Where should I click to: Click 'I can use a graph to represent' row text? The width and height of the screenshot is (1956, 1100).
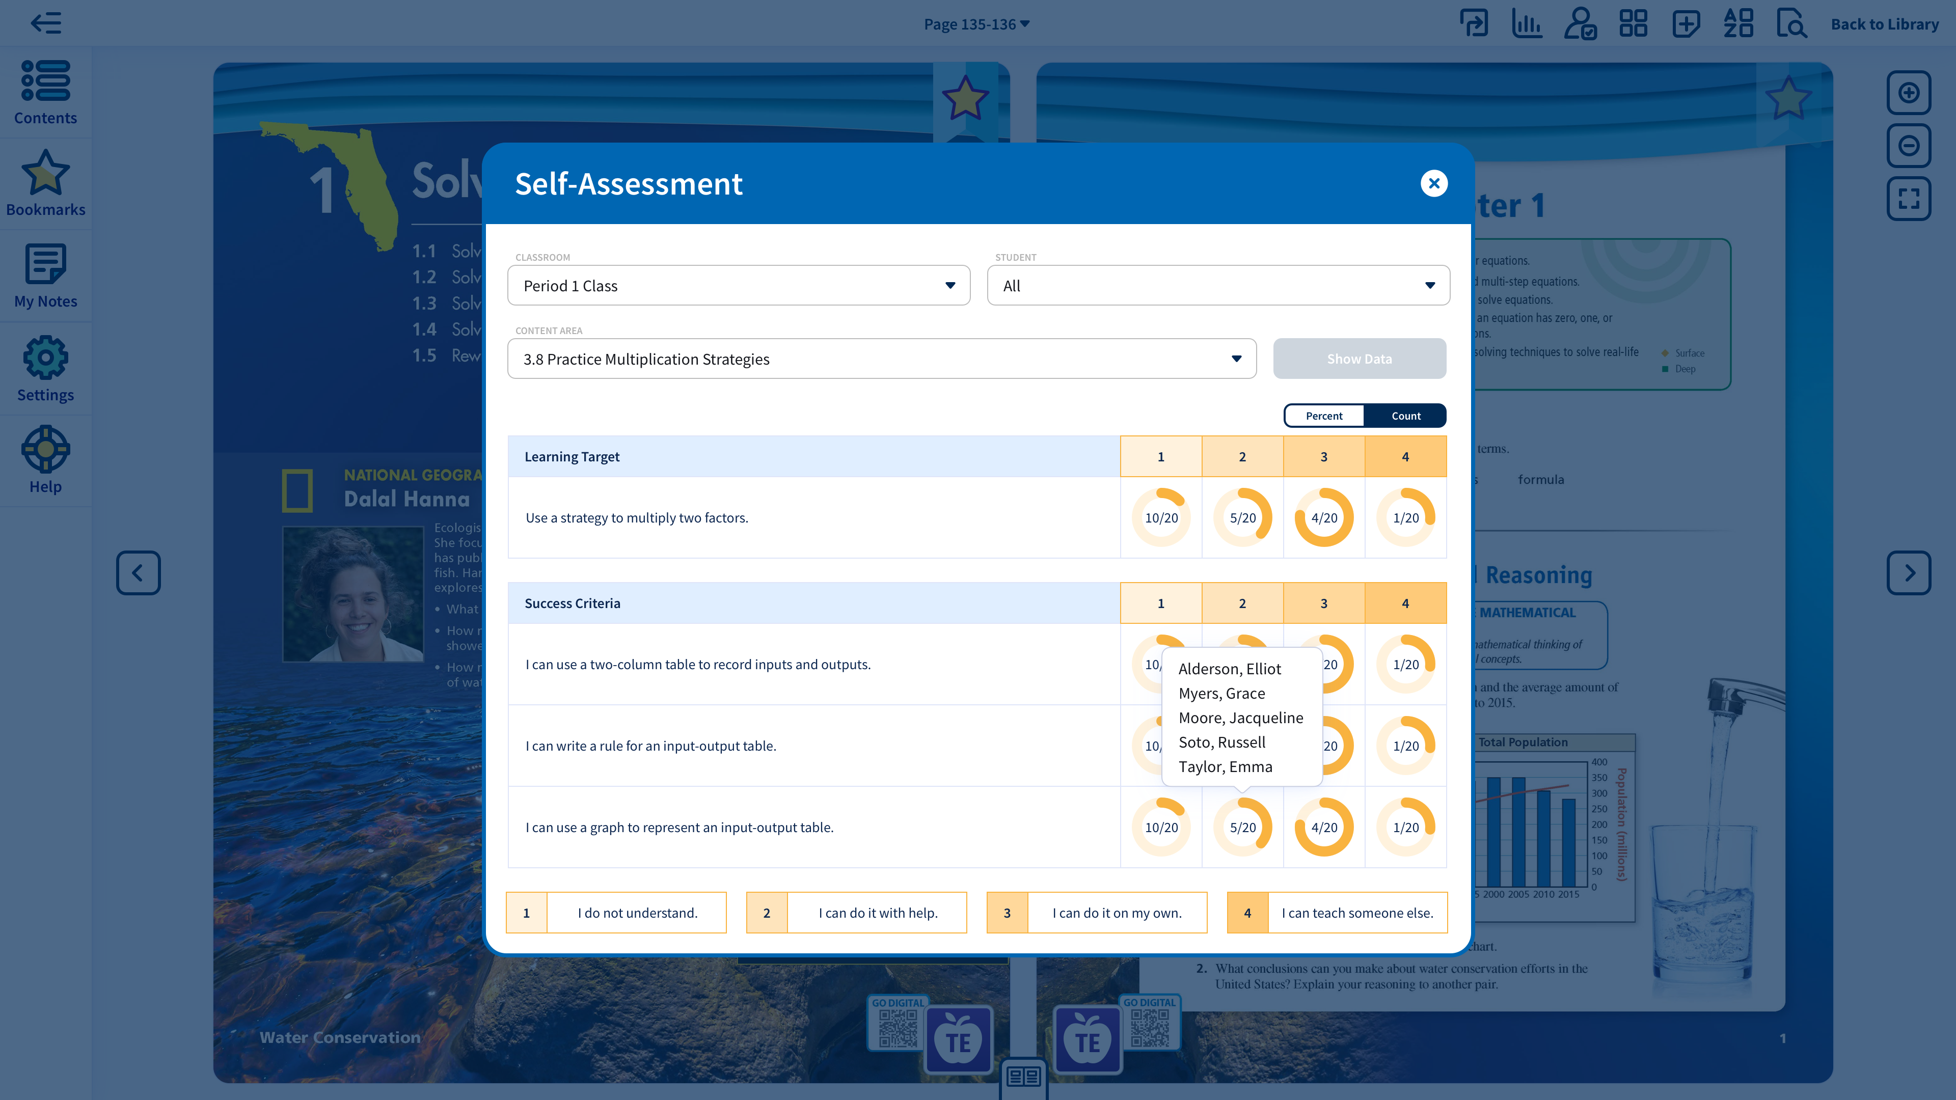(x=680, y=828)
